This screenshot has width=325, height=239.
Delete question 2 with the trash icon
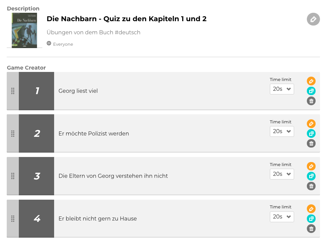click(311, 144)
